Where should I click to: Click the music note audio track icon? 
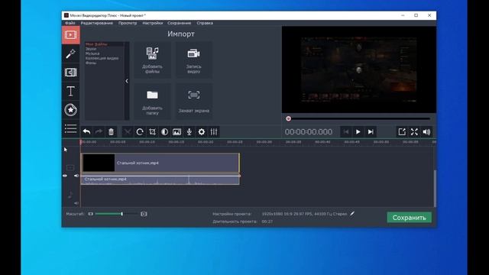[x=70, y=196]
